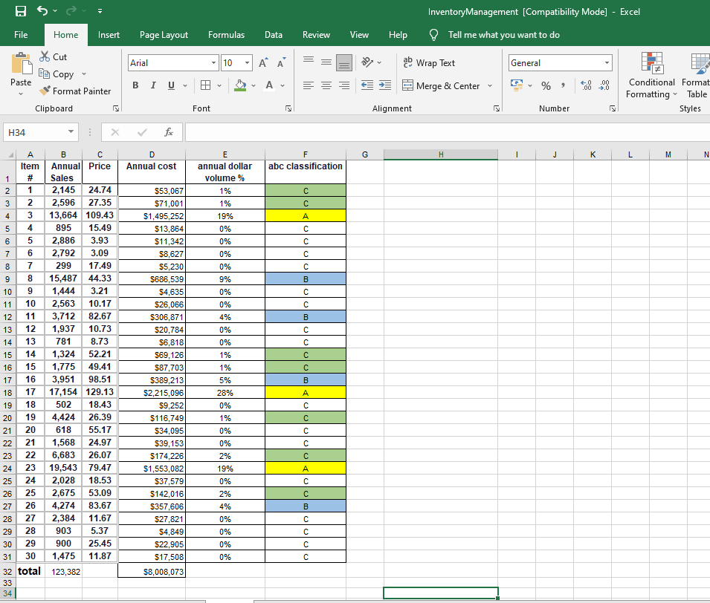Open Merge & Center dropdown arrow
The image size is (710, 603).
[x=490, y=85]
